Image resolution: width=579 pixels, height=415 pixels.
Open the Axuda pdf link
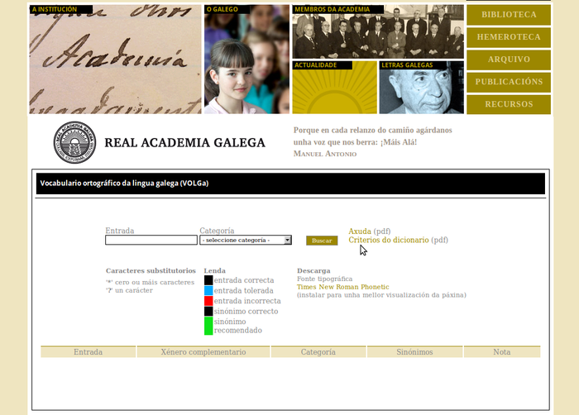click(x=360, y=231)
